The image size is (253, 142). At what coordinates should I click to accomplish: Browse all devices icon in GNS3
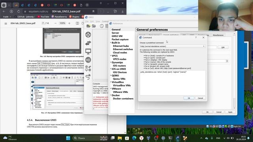(88, 68)
